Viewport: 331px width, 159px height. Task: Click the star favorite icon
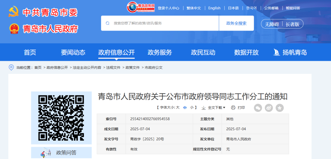(x=280, y=108)
